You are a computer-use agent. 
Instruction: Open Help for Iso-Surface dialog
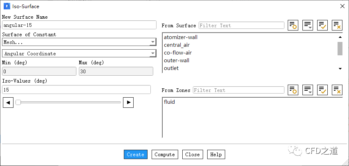216,155
